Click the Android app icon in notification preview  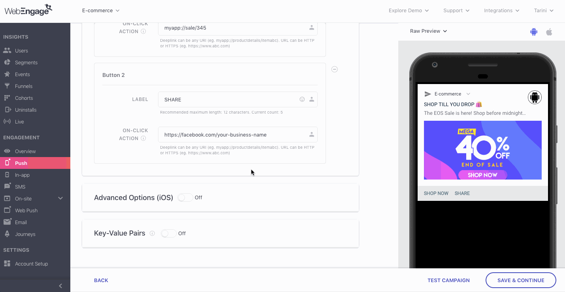coord(535,97)
